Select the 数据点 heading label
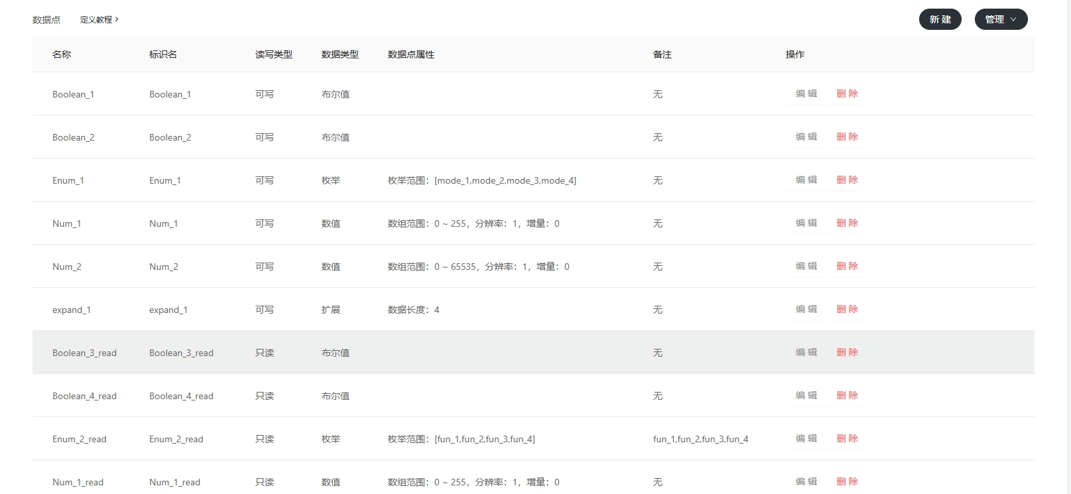 pyautogui.click(x=46, y=20)
